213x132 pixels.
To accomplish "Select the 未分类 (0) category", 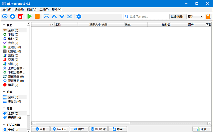I will [x=15, y=101].
